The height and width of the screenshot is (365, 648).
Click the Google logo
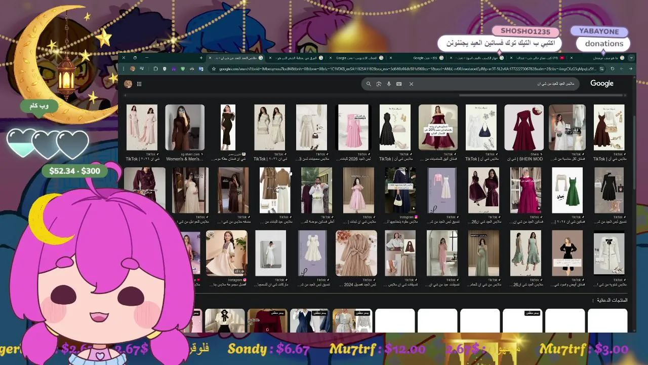click(x=602, y=84)
